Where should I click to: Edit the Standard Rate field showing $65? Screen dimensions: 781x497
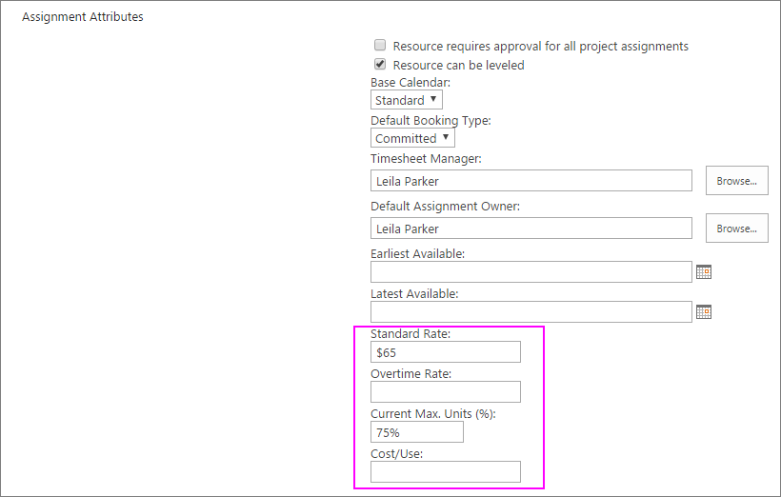[446, 352]
